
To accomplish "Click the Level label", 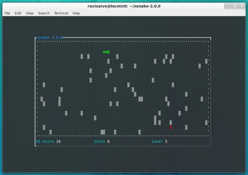I will pyautogui.click(x=157, y=141).
